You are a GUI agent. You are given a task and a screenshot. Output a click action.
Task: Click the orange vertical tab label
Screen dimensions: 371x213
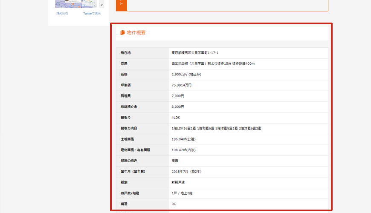point(122,4)
